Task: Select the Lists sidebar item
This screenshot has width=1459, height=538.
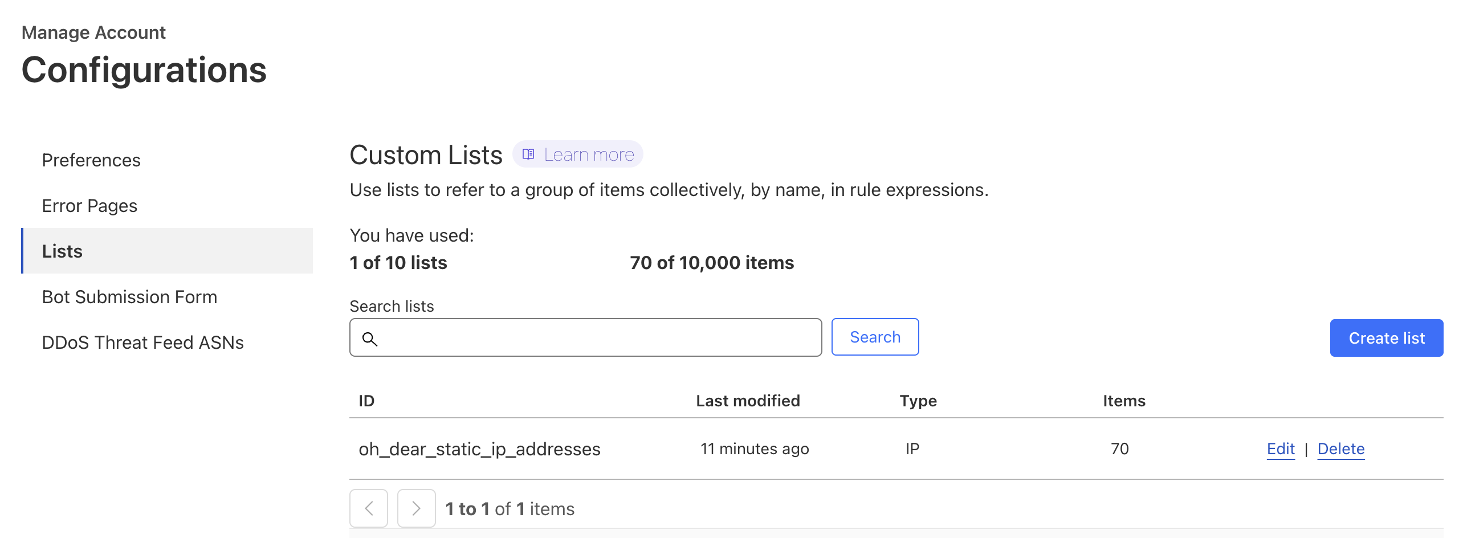Action: 62,251
